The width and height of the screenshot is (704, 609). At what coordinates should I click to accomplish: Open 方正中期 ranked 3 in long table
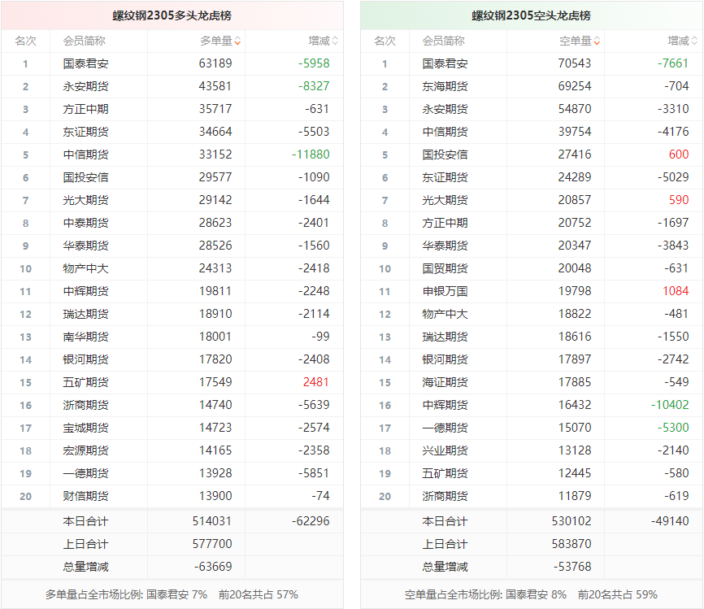point(85,109)
